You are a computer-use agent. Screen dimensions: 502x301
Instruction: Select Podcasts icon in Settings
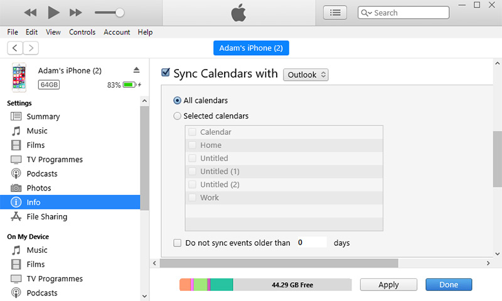[16, 173]
